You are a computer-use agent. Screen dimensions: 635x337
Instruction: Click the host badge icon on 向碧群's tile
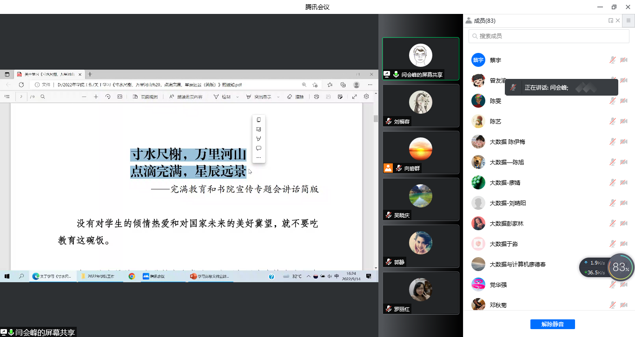click(x=388, y=168)
